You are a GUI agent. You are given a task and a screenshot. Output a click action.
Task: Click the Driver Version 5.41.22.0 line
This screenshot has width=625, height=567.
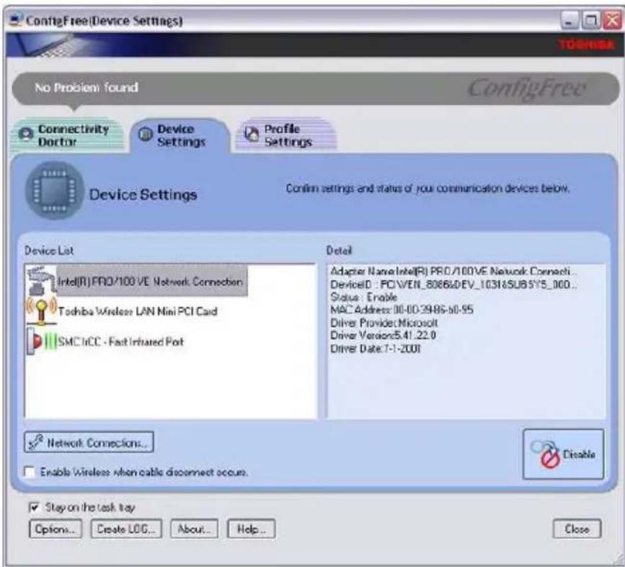point(383,335)
